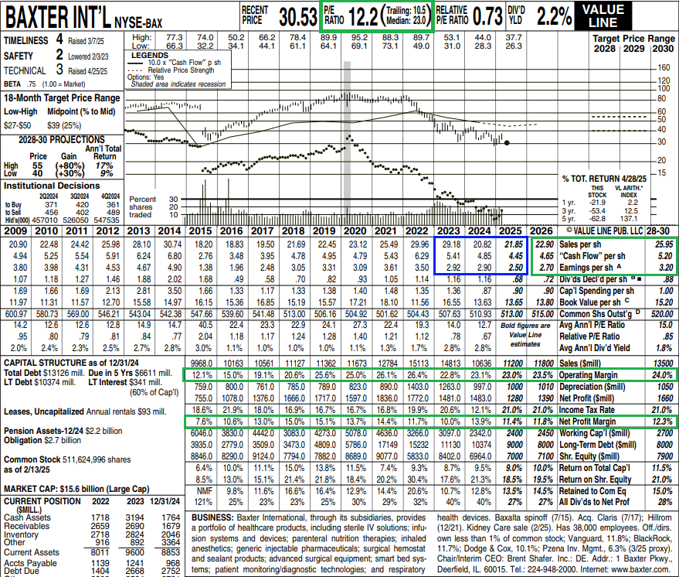Viewport: 679px width, 577px height.
Task: Click the "Cash Flow" per sh row label
Action: pyautogui.click(x=592, y=256)
